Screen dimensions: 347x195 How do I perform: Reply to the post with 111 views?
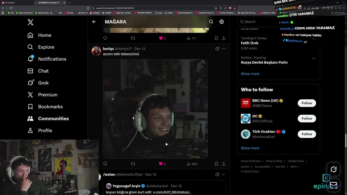coord(105,38)
